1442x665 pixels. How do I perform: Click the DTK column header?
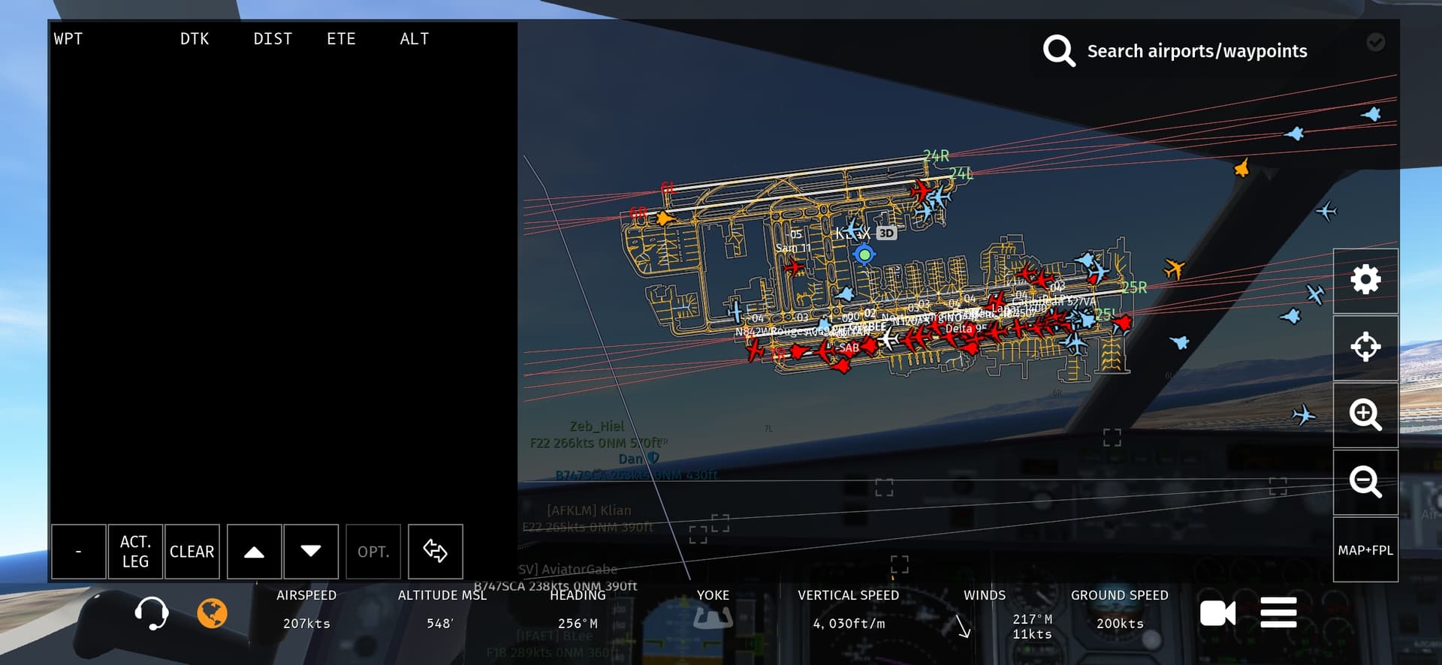195,39
